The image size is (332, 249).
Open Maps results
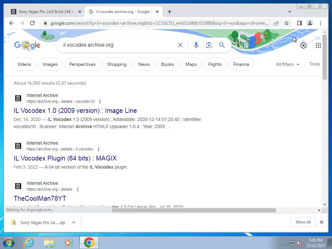click(191, 64)
